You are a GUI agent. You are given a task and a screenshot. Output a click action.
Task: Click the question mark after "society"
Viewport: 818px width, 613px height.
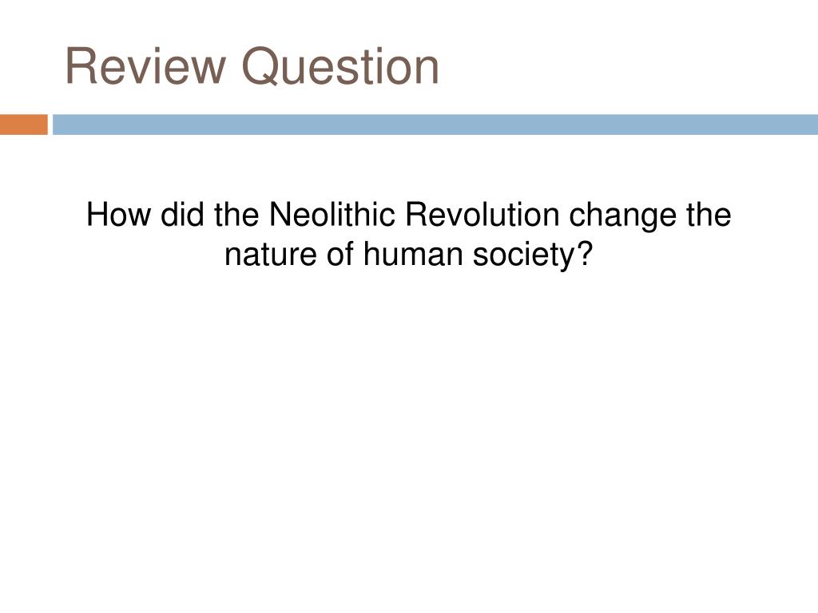click(584, 254)
